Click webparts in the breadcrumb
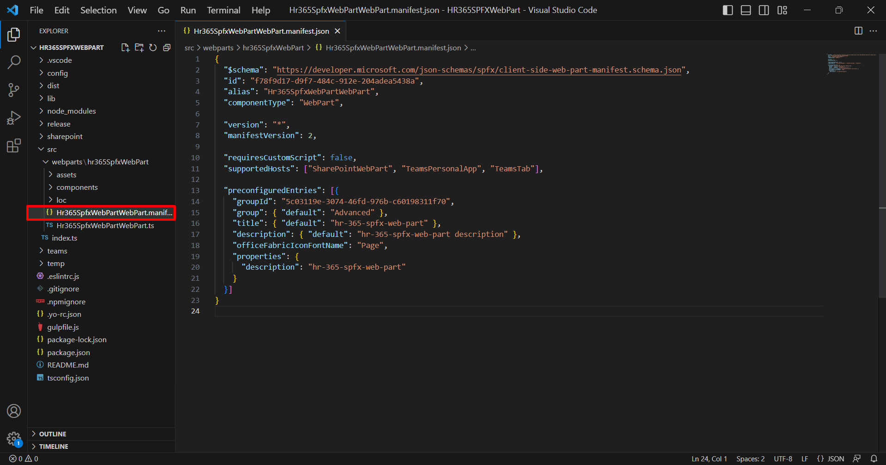Image resolution: width=886 pixels, height=465 pixels. coord(218,48)
